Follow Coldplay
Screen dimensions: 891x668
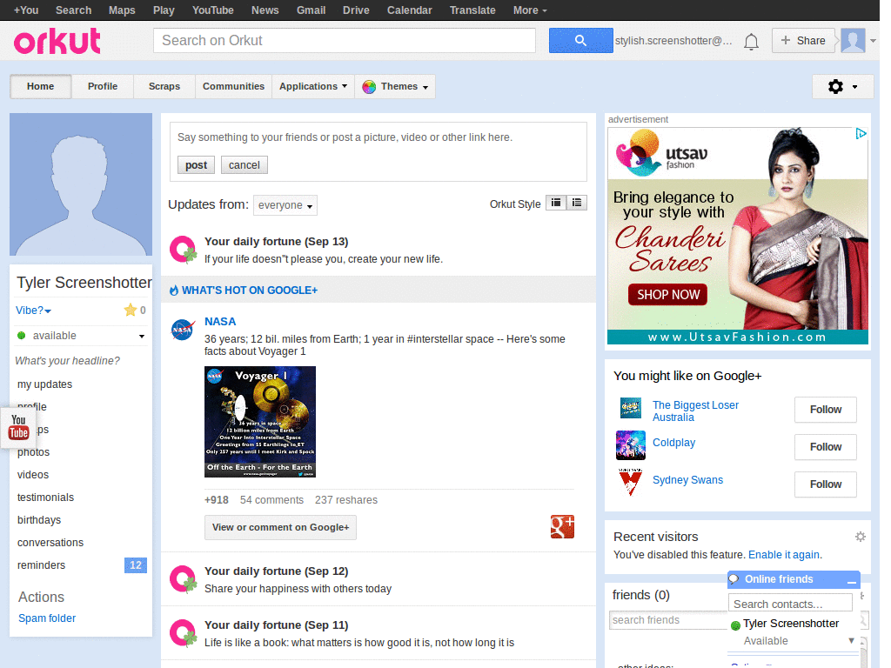(825, 447)
